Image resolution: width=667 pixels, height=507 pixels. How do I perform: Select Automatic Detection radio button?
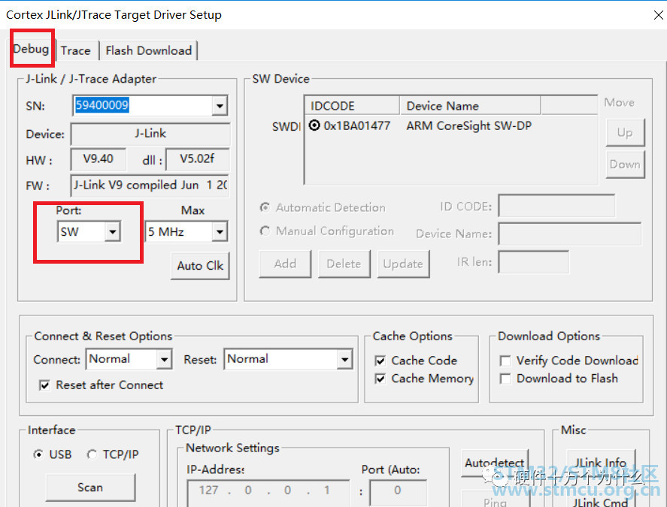[265, 207]
